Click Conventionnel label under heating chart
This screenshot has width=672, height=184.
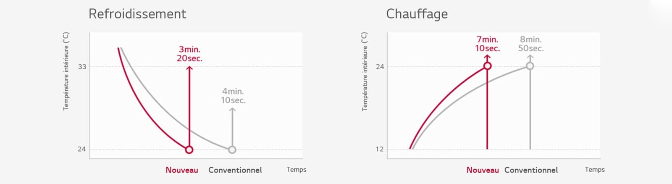tap(531, 170)
